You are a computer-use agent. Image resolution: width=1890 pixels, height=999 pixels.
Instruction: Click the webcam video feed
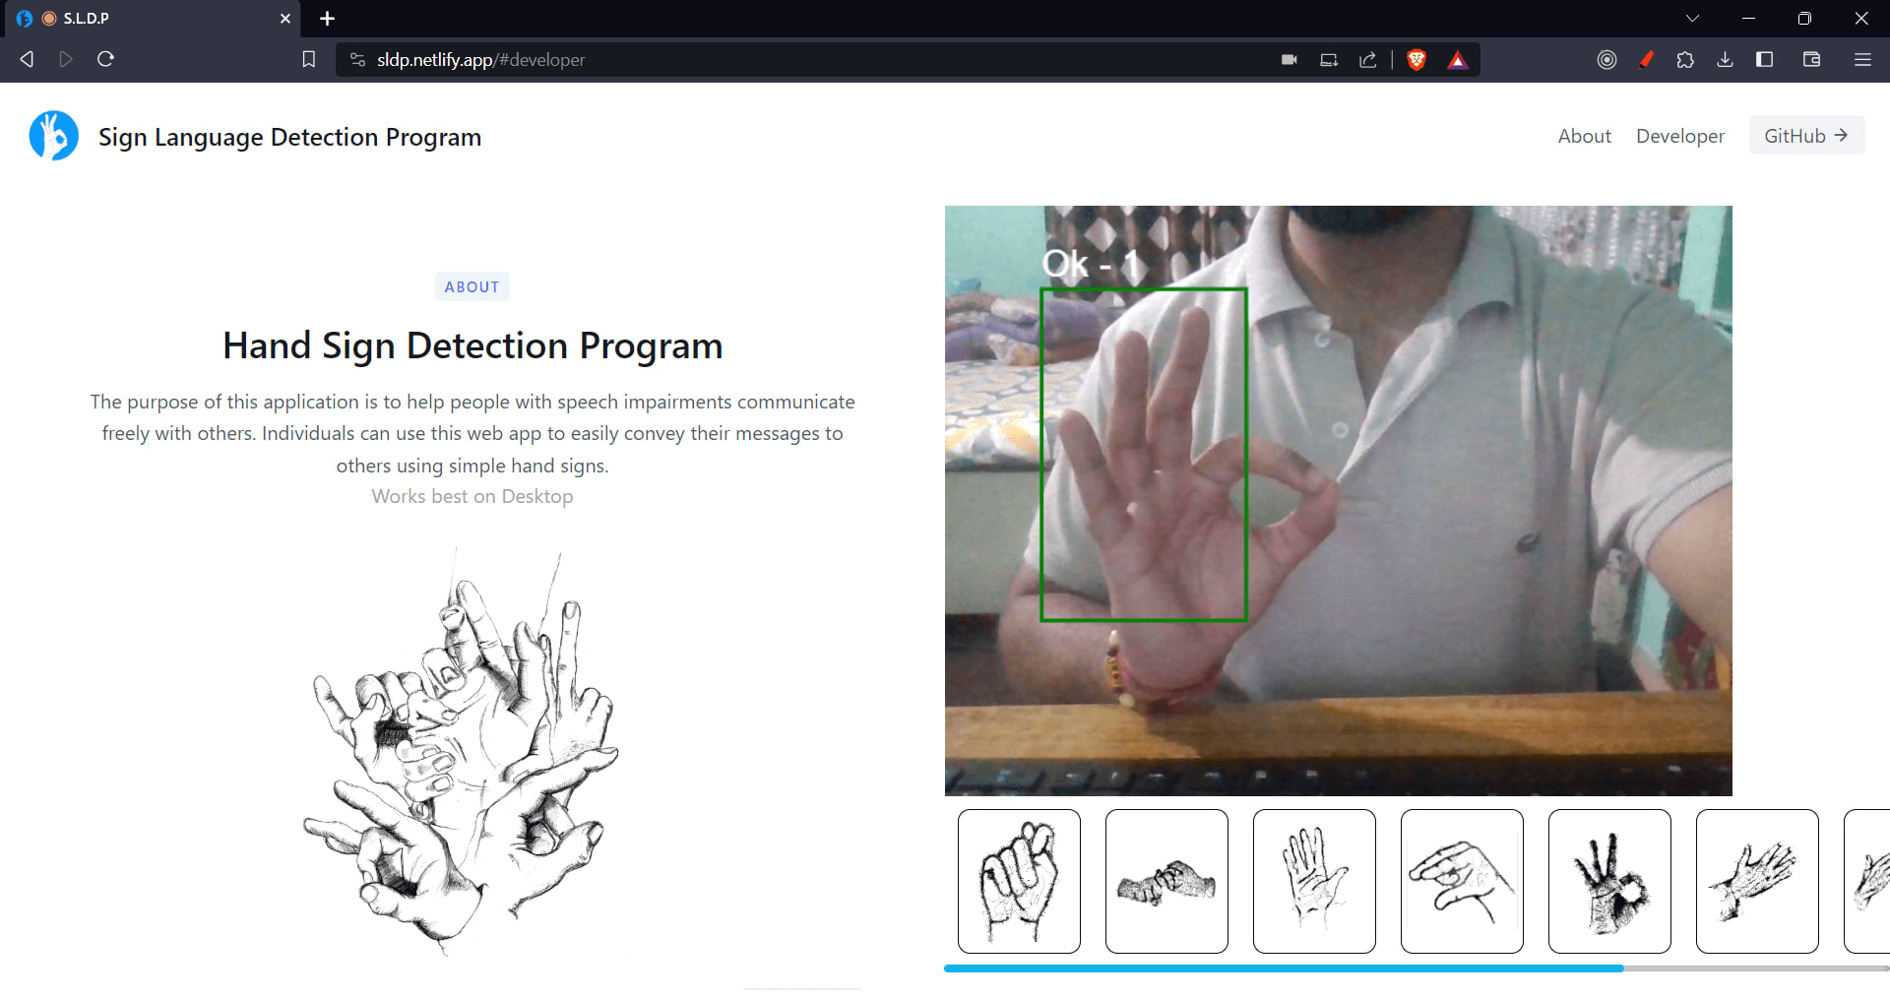(1339, 500)
